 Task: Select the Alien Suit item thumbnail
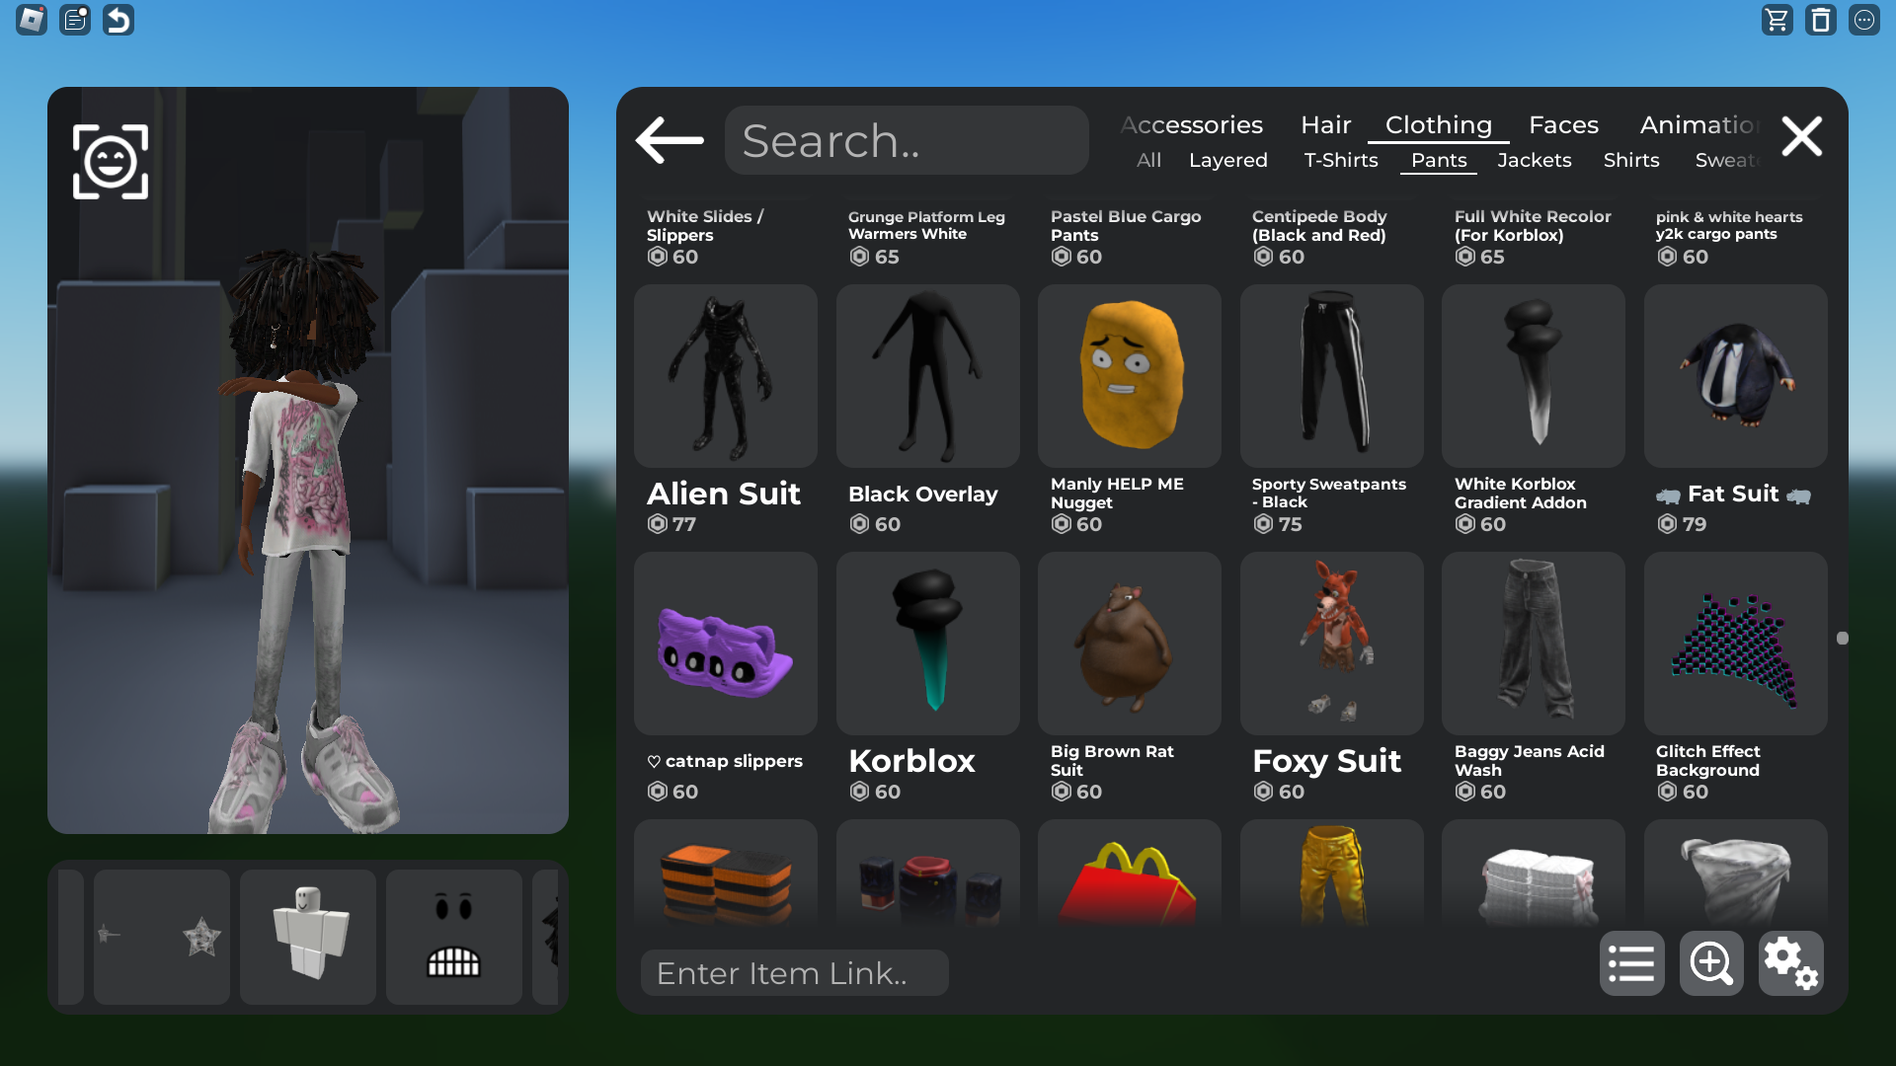coord(726,376)
